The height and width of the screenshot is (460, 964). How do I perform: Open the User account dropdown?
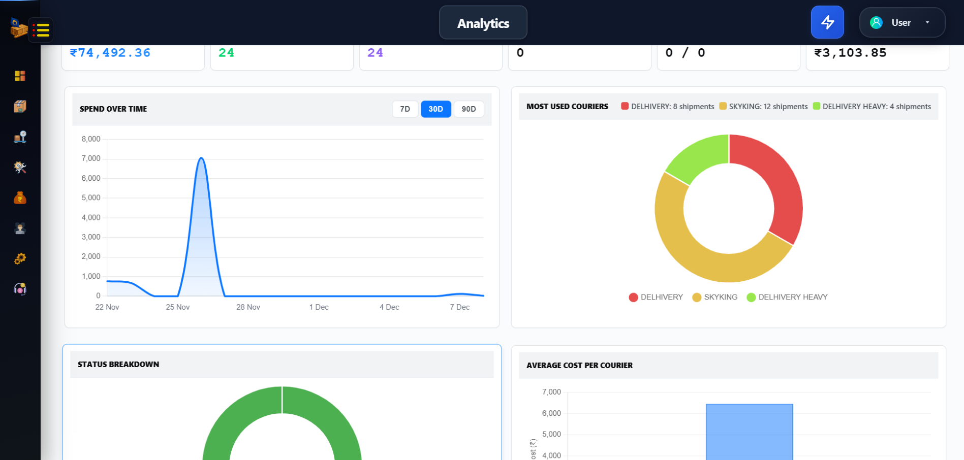click(x=901, y=22)
